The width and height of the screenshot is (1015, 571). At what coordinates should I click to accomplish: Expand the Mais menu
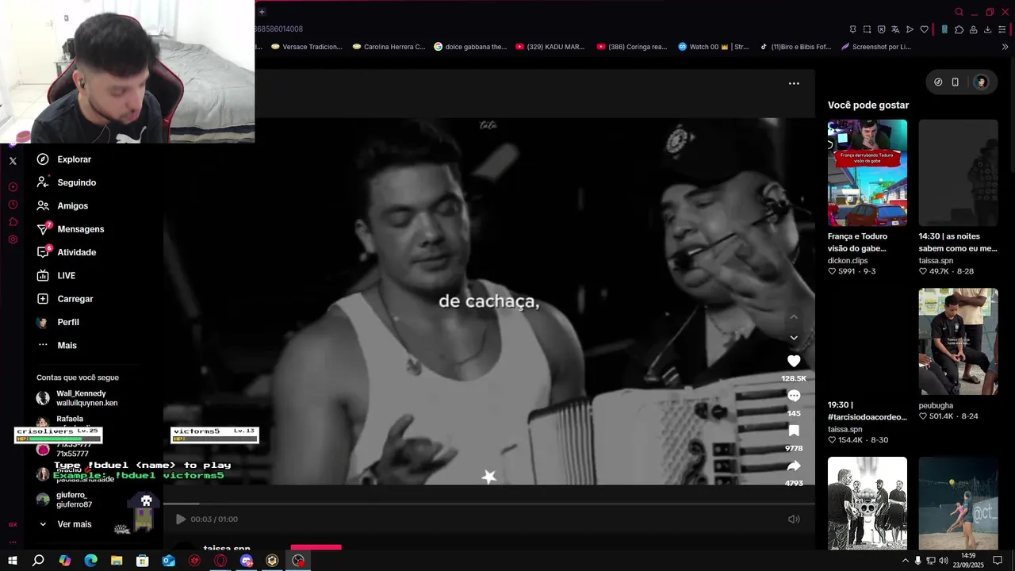click(x=57, y=346)
